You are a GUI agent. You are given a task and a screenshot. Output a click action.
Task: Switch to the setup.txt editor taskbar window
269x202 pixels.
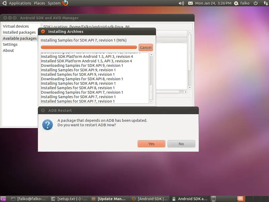point(69,199)
